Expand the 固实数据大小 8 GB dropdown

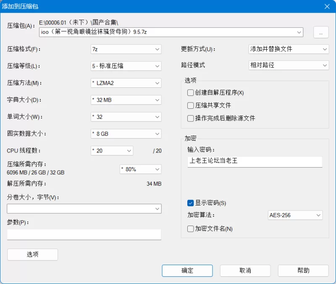126,134
